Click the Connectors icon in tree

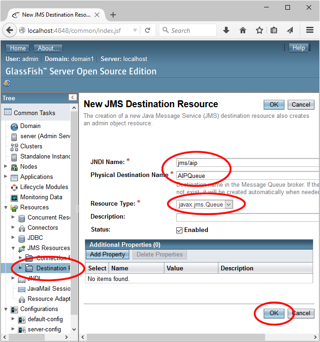(x=22, y=228)
